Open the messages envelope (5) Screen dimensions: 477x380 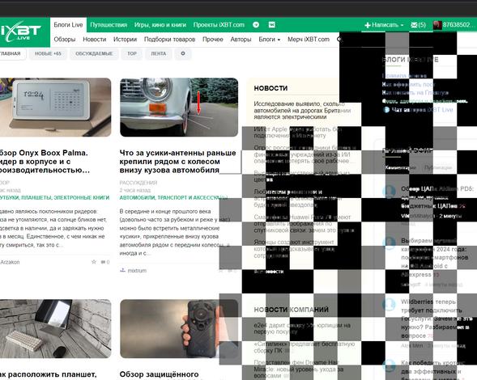[418, 25]
